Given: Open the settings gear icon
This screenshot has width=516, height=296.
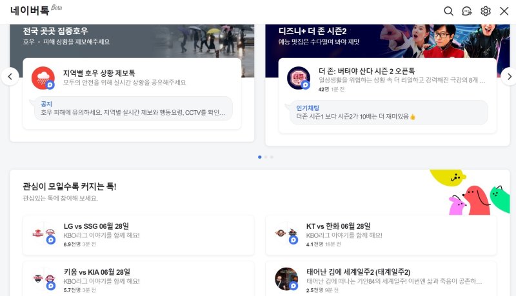Looking at the screenshot, I should pyautogui.click(x=486, y=11).
